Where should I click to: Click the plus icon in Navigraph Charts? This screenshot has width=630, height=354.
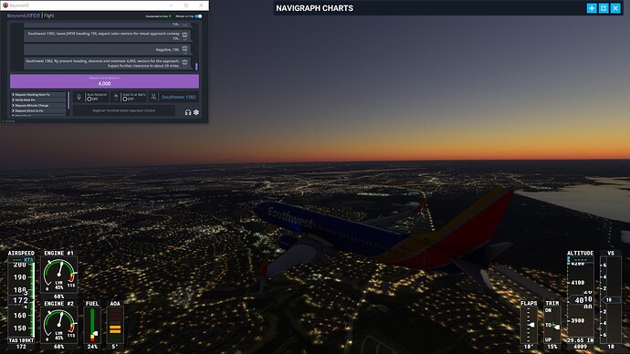[592, 8]
